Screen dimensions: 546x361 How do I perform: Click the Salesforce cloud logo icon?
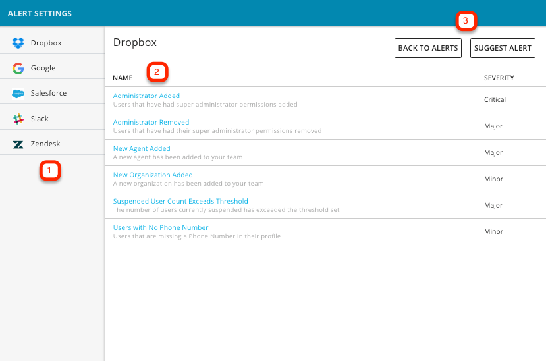pyautogui.click(x=18, y=94)
